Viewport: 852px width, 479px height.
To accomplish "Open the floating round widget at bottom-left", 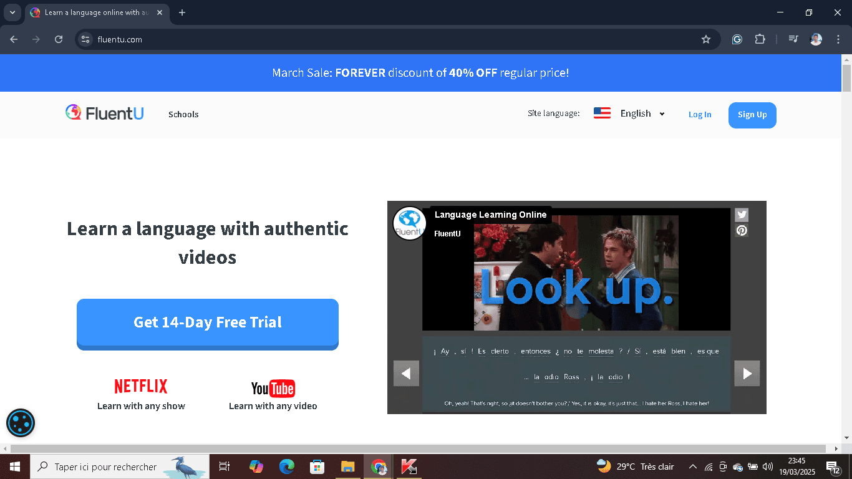I will pos(21,423).
